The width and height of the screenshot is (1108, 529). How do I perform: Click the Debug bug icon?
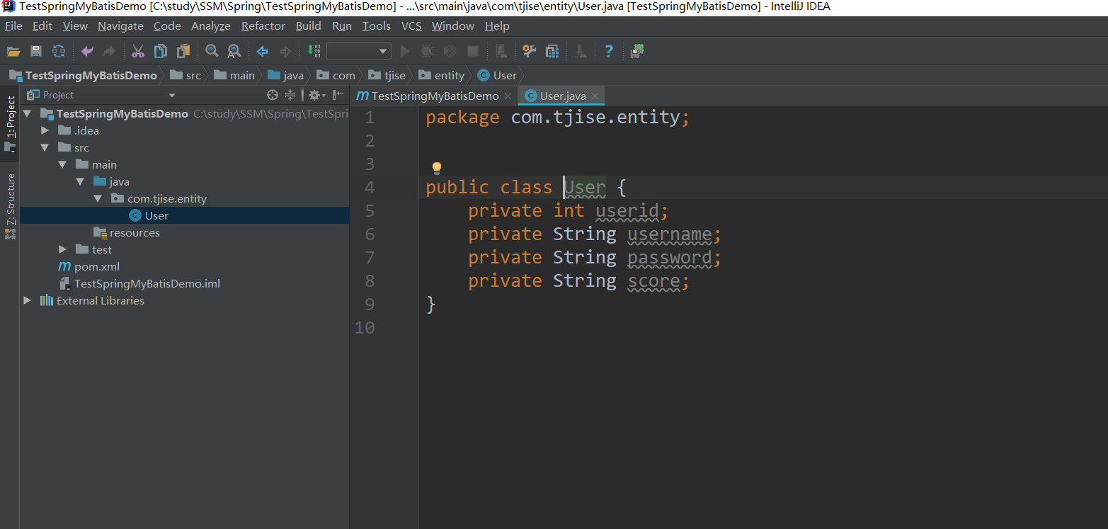tap(427, 51)
